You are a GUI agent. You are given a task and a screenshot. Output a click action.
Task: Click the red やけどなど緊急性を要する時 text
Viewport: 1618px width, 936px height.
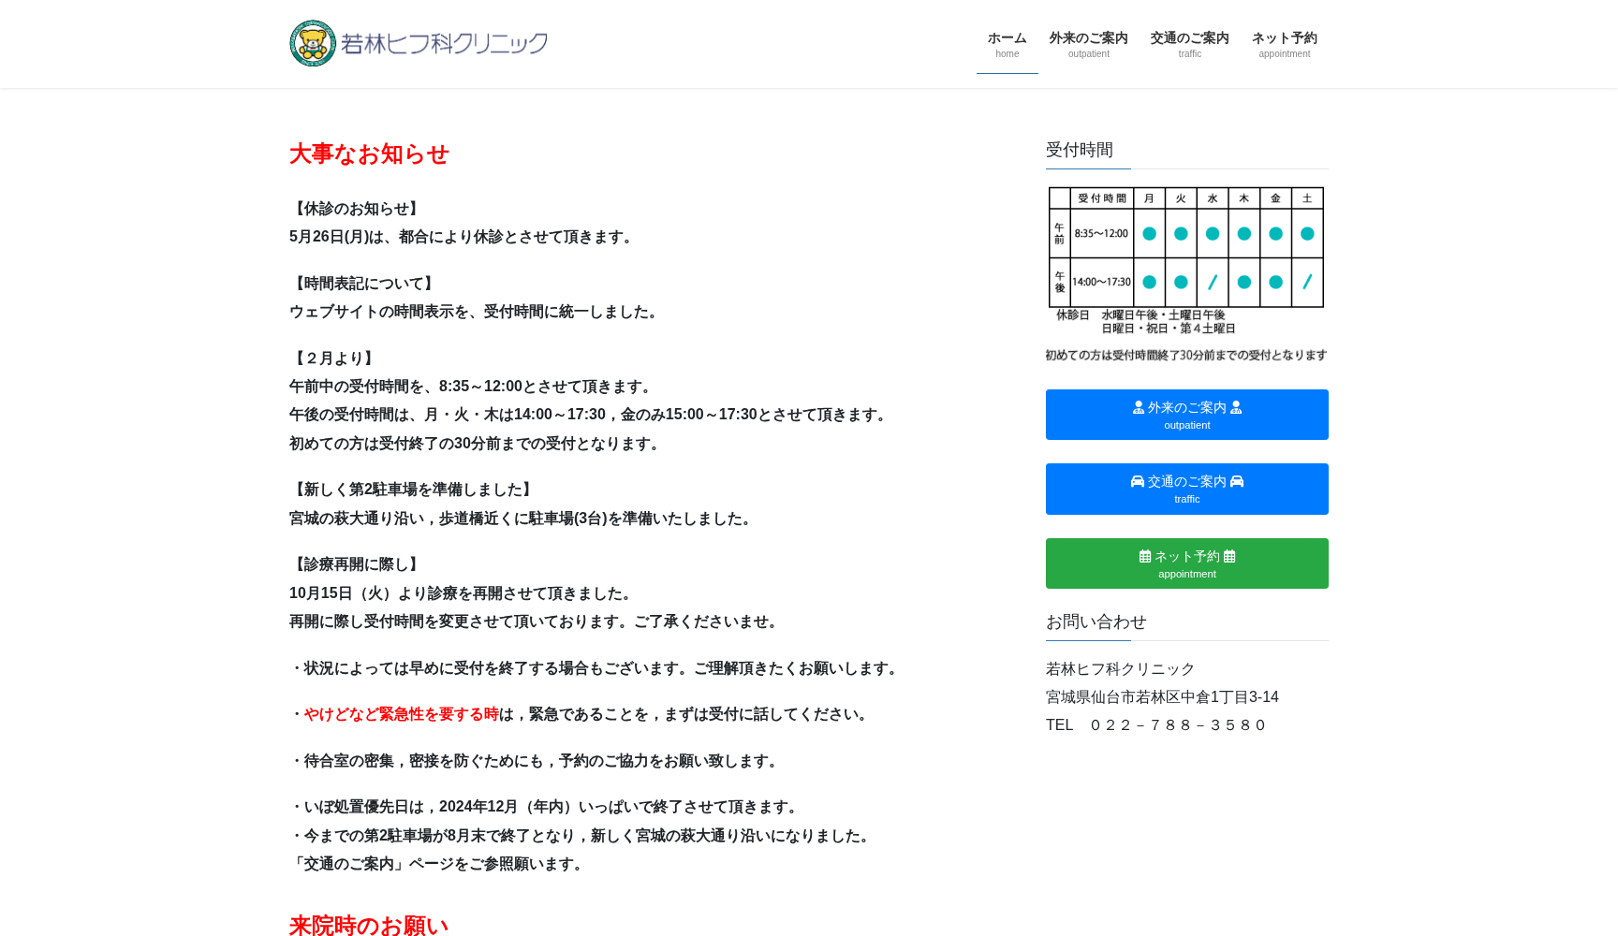pos(401,713)
